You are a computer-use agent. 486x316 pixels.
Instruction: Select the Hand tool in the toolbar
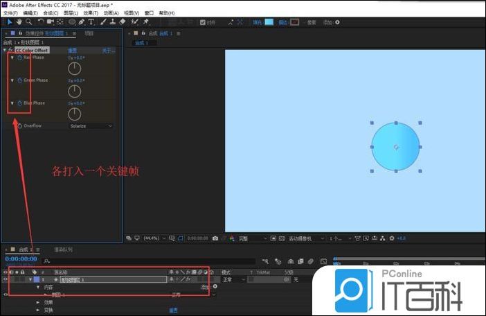point(19,21)
